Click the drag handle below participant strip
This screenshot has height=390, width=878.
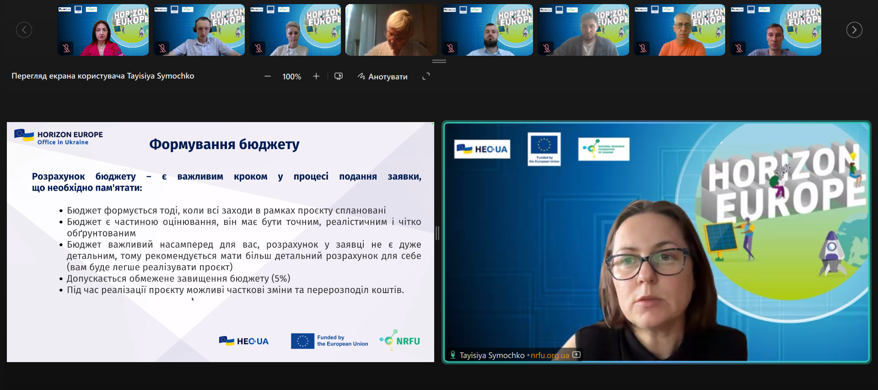[439, 61]
